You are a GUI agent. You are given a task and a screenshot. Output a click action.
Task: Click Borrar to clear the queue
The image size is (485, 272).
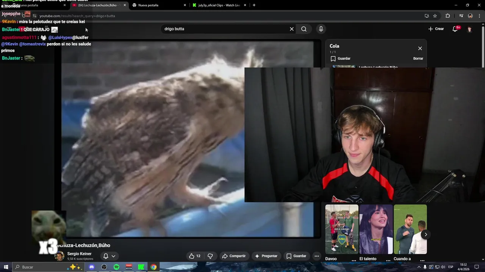coord(418,59)
